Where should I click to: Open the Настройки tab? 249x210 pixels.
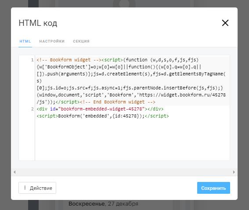tap(52, 41)
